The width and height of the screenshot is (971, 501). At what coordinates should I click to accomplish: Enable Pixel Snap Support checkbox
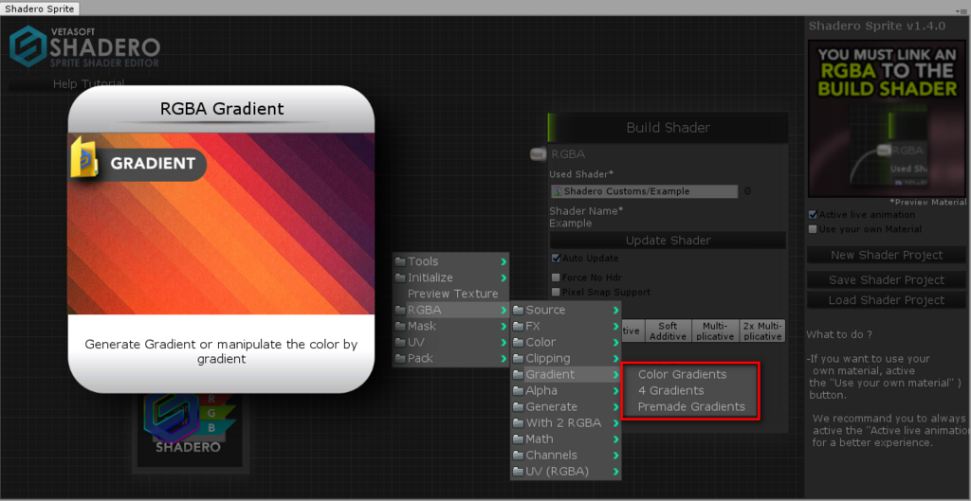pyautogui.click(x=556, y=292)
